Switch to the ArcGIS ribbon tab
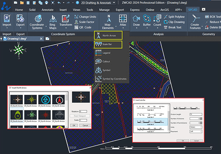 click(165, 10)
